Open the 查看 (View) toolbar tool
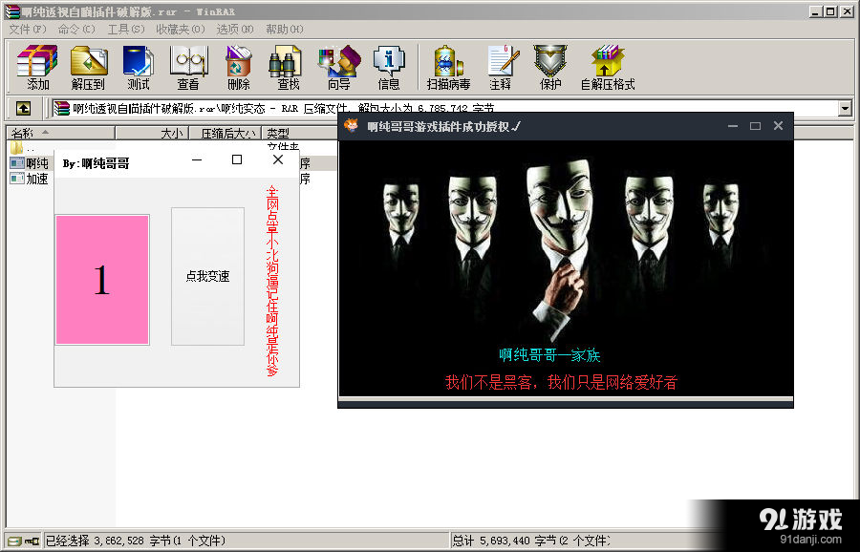 tap(188, 68)
